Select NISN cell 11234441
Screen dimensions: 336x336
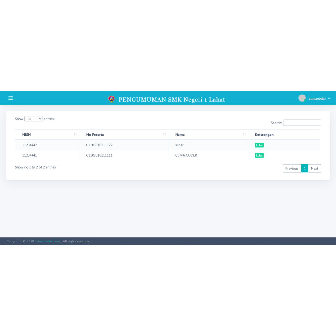click(30, 155)
